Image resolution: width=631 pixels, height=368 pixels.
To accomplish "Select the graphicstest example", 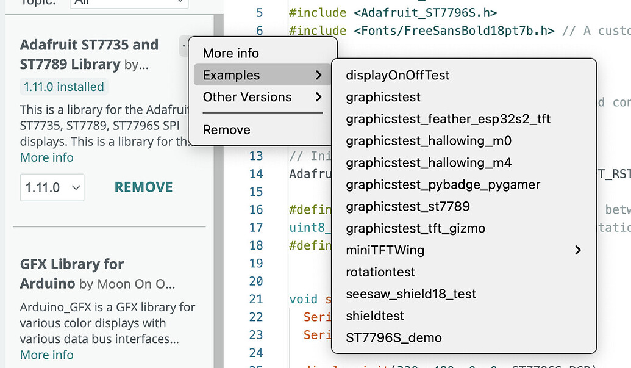I will coord(383,97).
